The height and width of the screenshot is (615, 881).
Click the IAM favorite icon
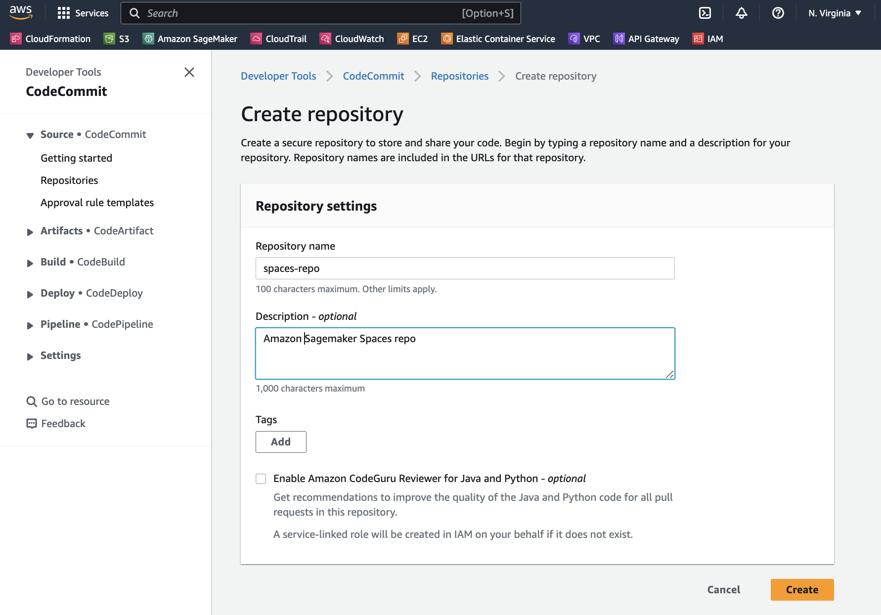coord(698,39)
